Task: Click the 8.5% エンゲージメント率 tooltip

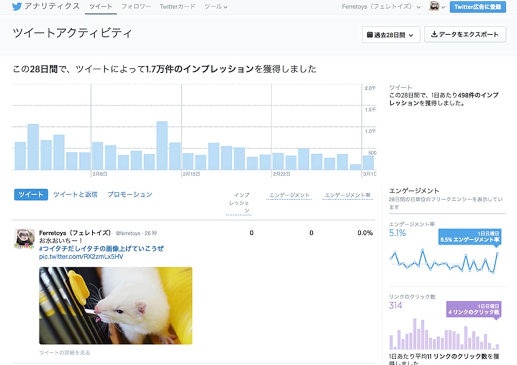Action: (x=470, y=236)
